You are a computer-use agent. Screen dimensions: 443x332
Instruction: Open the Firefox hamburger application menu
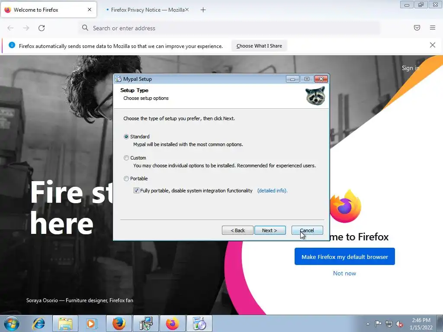(x=433, y=28)
